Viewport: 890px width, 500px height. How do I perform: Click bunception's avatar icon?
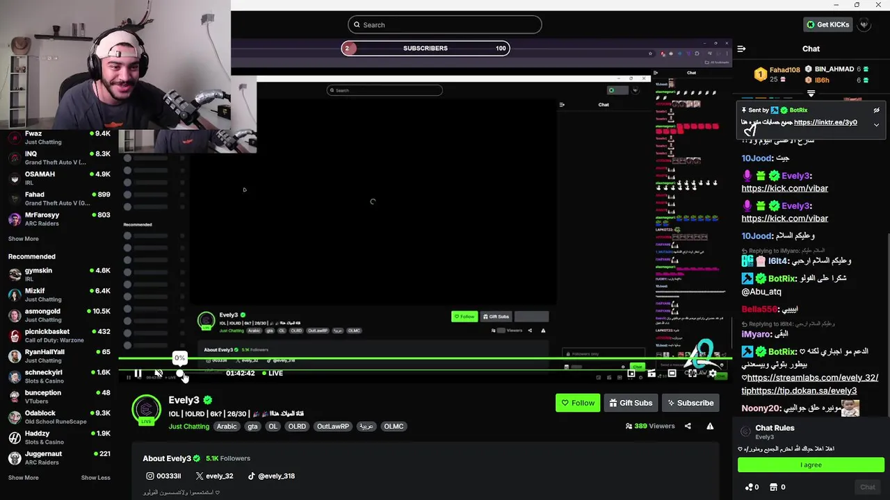[x=15, y=397]
